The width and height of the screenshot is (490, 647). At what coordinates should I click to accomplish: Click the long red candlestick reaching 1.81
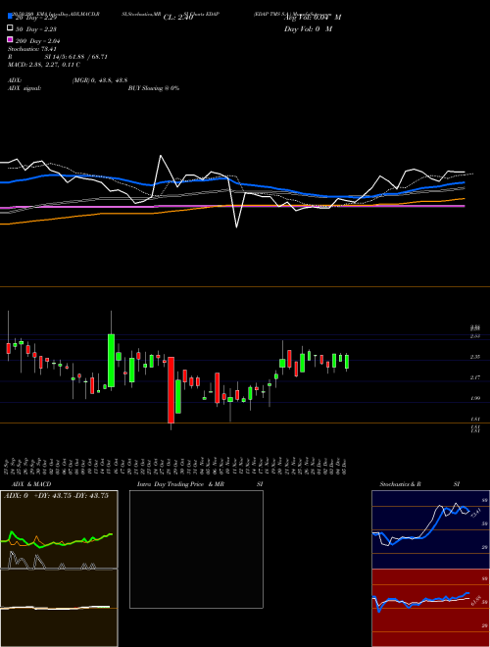coord(171,390)
